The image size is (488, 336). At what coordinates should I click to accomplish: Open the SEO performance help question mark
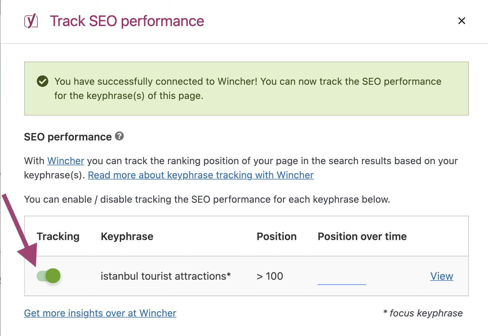[119, 136]
